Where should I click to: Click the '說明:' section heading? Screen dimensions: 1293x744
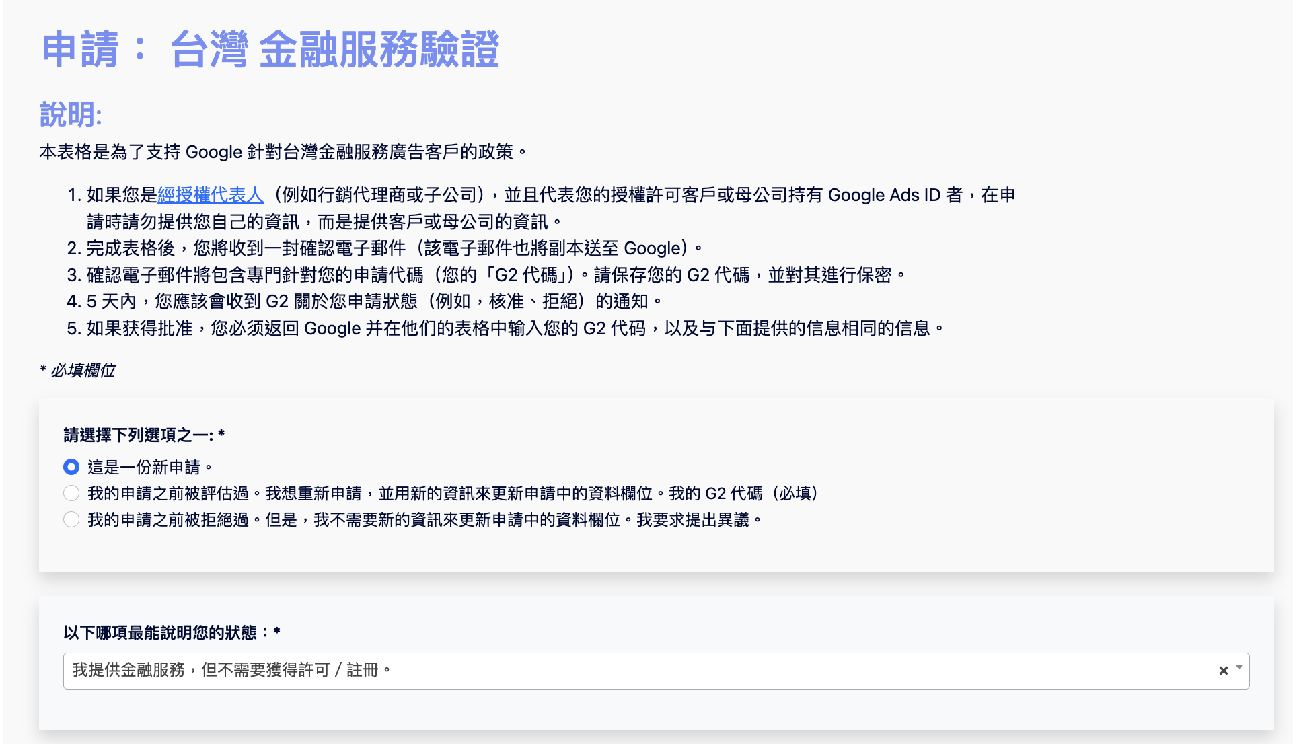[71, 114]
